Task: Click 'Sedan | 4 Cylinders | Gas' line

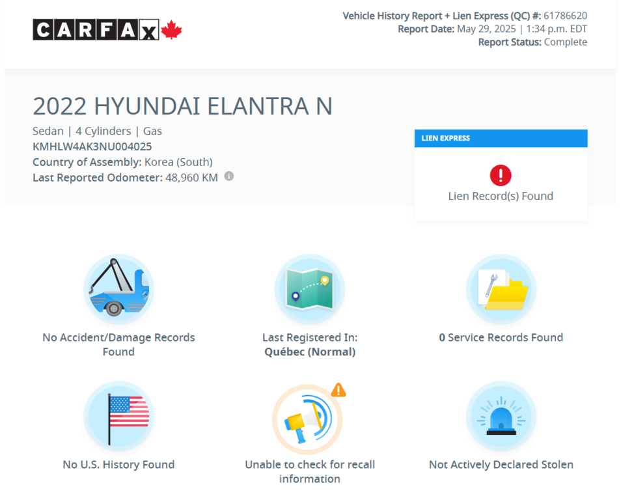Action: (98, 131)
